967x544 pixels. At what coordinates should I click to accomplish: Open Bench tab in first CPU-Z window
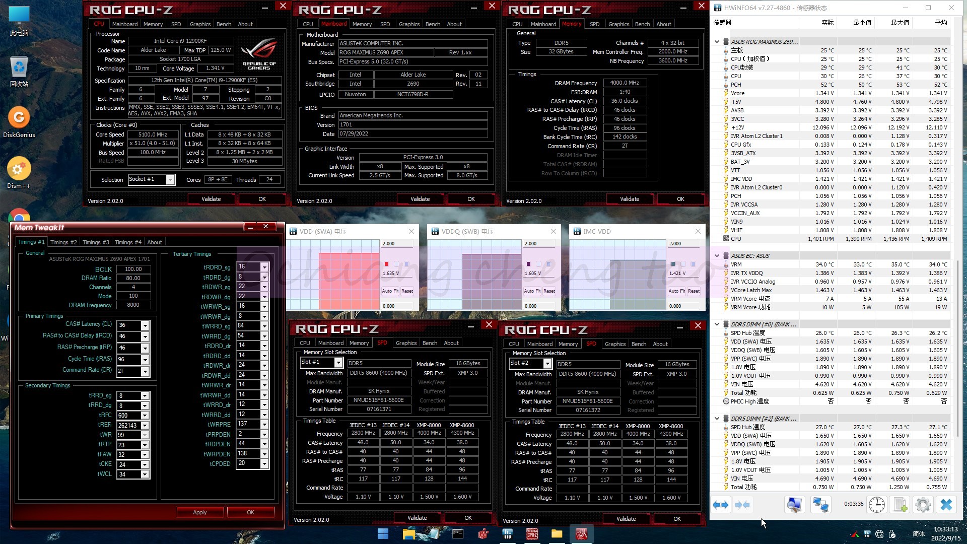[x=224, y=24]
